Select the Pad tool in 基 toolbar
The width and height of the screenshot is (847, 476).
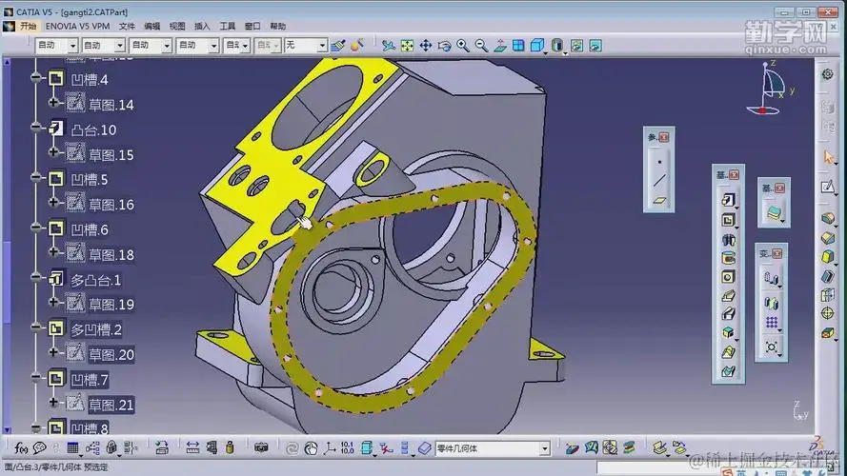[728, 200]
